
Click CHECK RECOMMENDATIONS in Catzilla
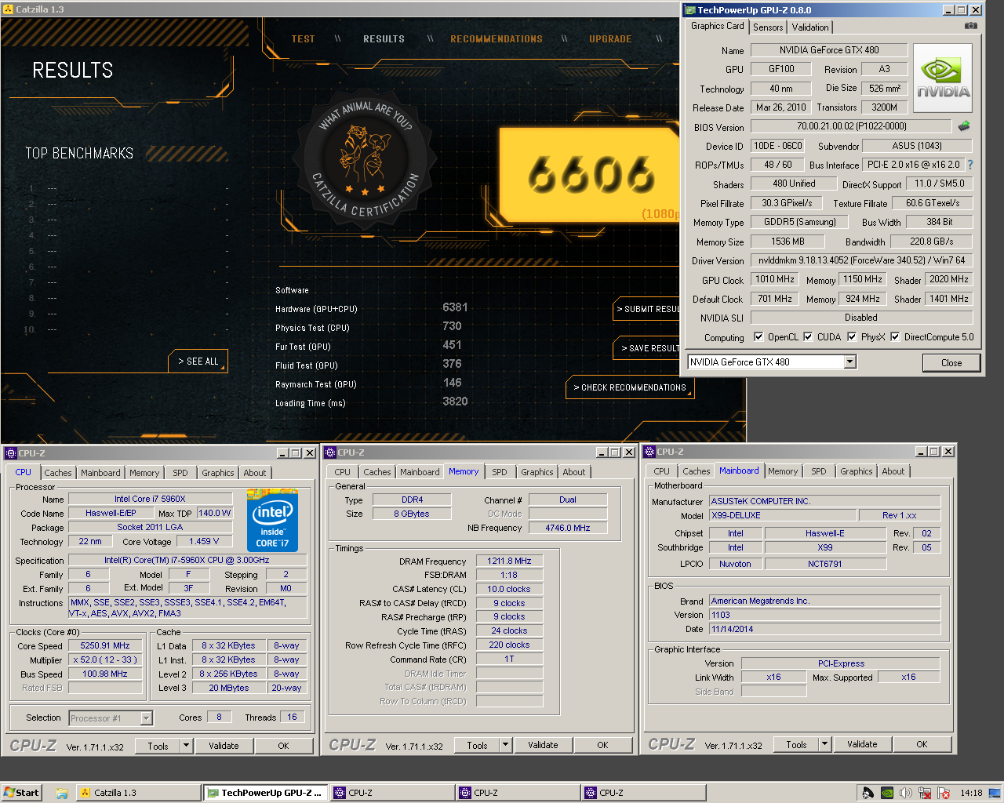pyautogui.click(x=630, y=387)
